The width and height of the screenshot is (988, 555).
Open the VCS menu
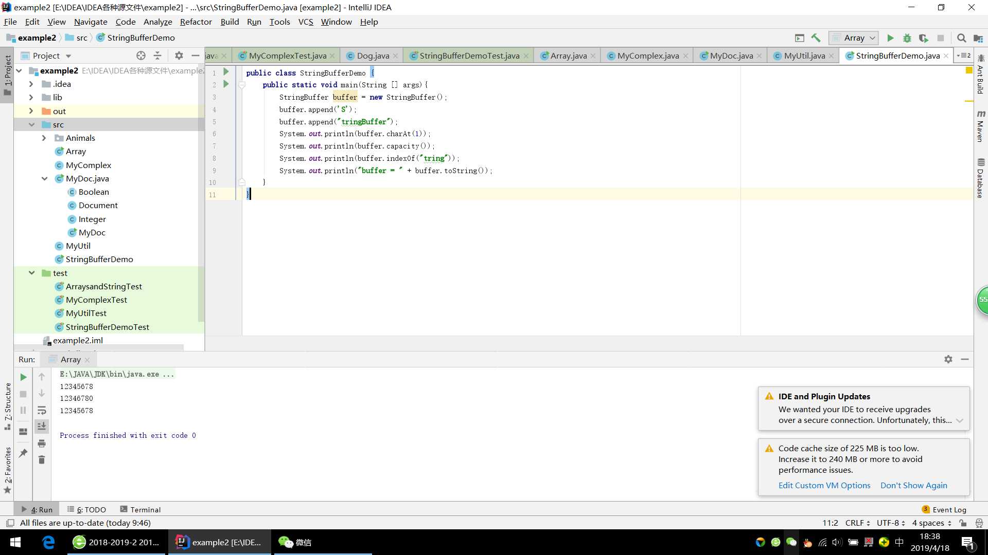click(306, 22)
